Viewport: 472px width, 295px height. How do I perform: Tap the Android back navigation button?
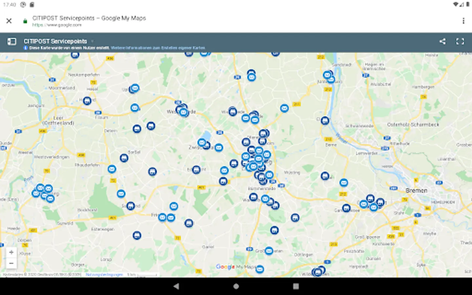176,286
